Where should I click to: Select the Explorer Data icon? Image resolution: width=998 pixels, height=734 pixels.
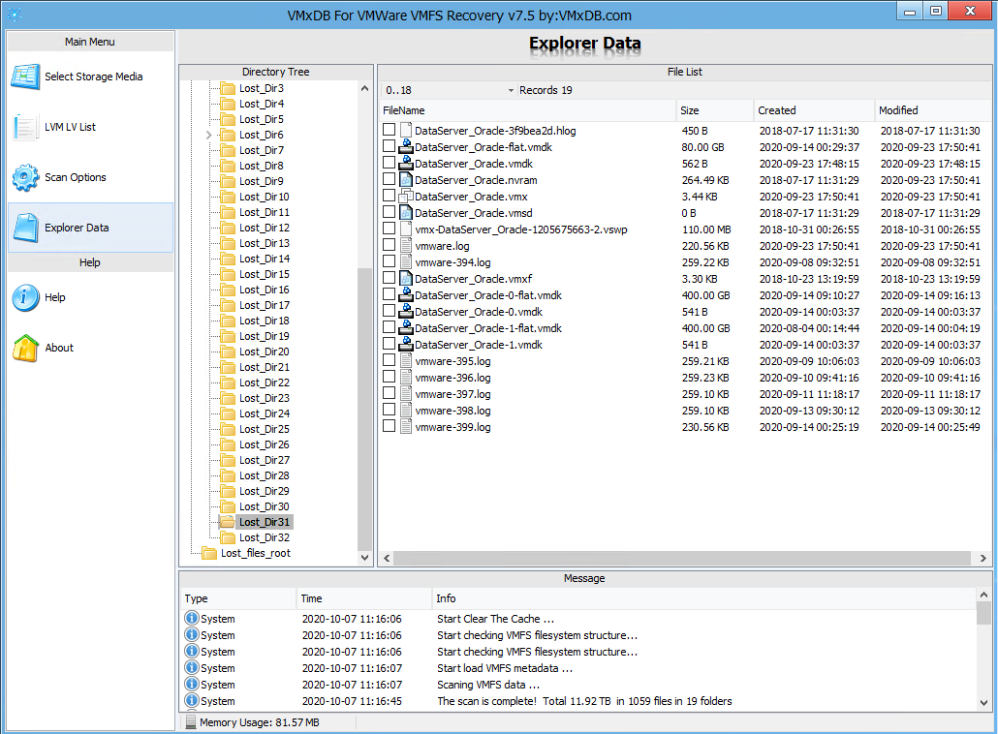click(26, 228)
